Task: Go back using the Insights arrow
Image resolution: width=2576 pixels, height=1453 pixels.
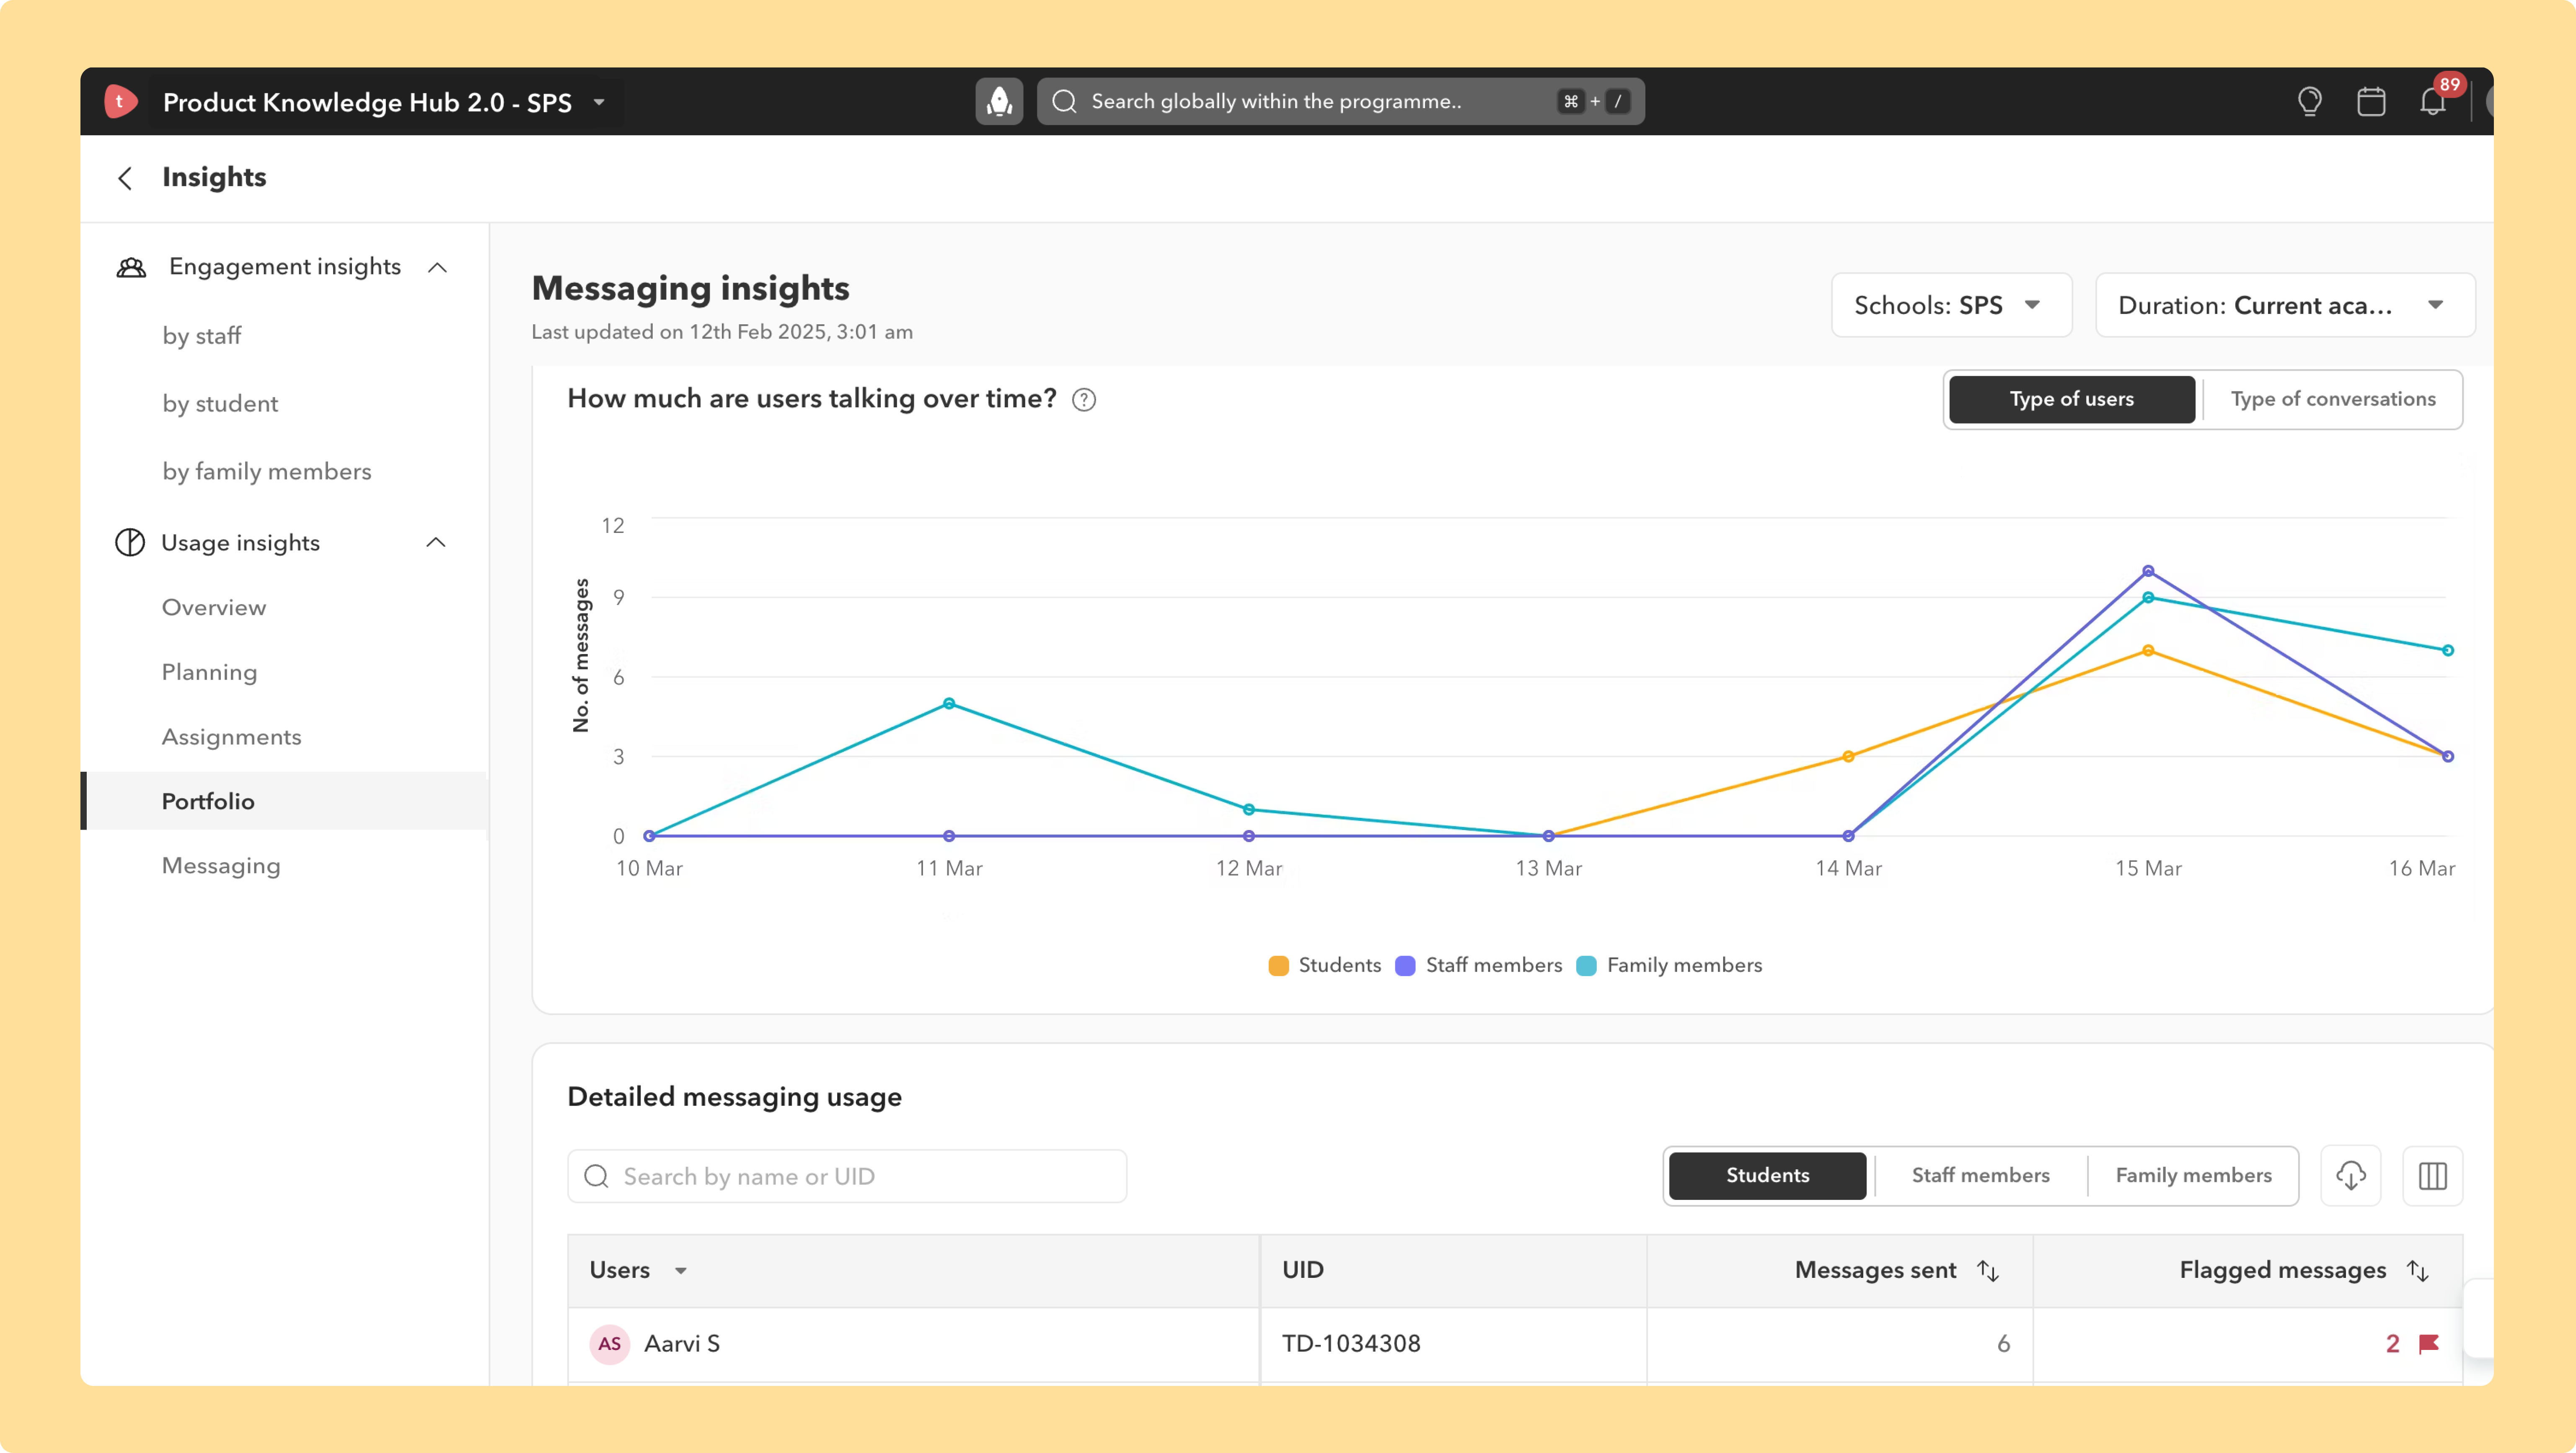Action: tap(125, 178)
